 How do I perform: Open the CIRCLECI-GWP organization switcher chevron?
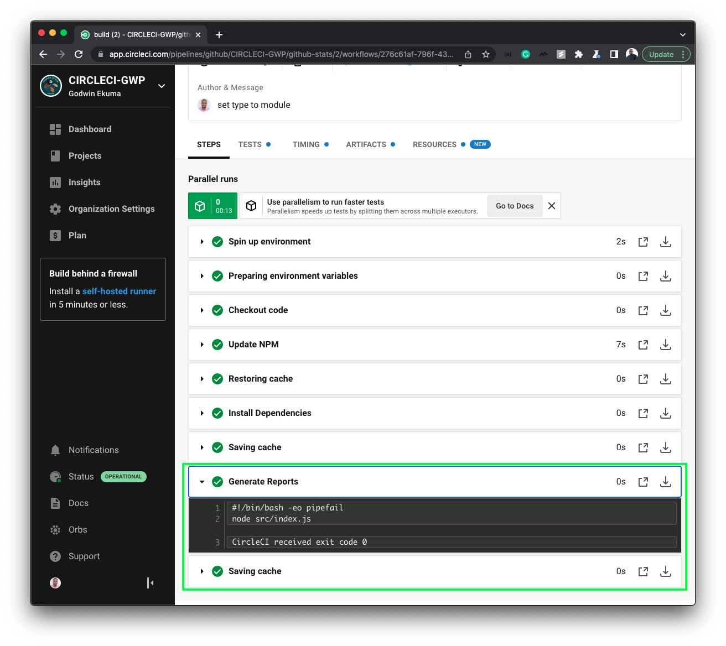coord(161,86)
